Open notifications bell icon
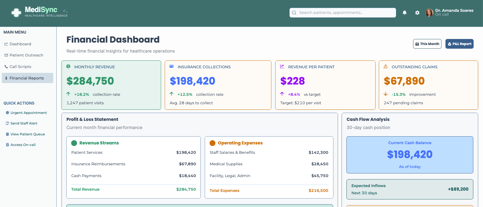This screenshot has width=483, height=207. (x=405, y=13)
